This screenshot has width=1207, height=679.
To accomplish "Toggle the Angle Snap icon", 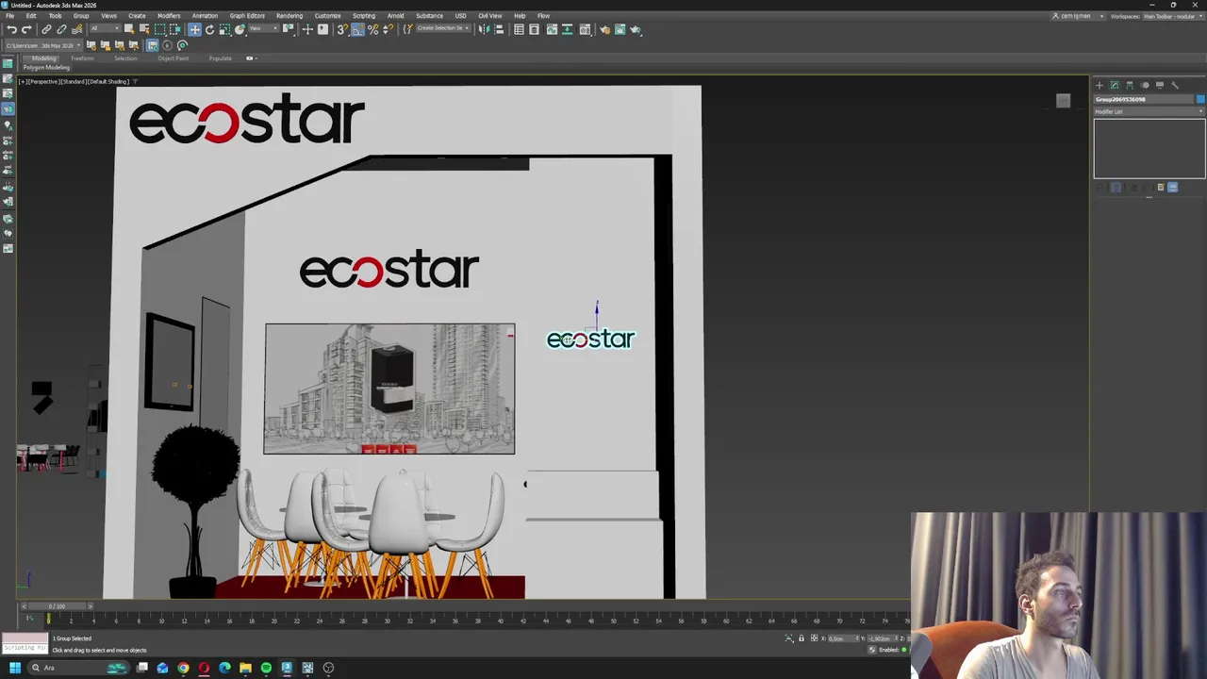I will pos(357,29).
